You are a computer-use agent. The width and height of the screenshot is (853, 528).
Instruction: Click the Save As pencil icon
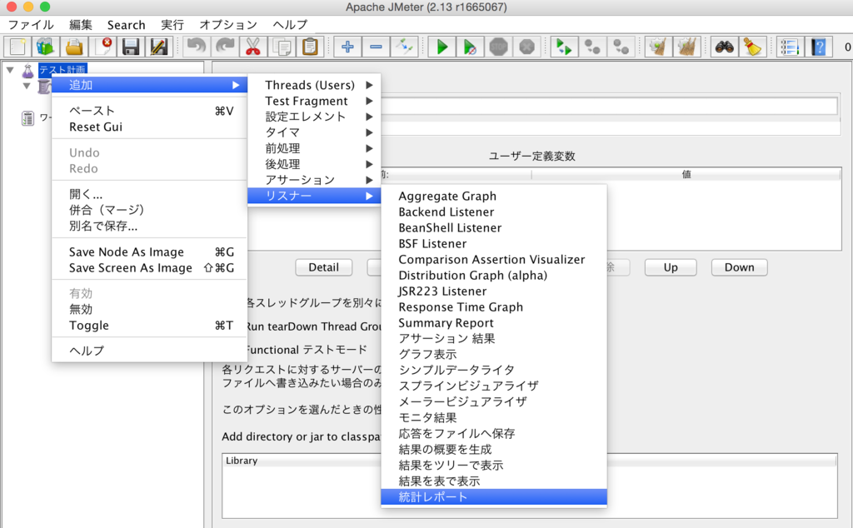point(159,47)
